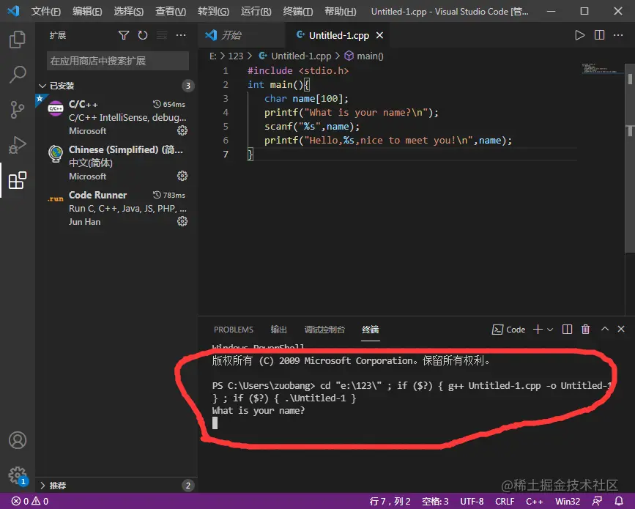Switch to the 开始 welcome tab

coord(242,36)
